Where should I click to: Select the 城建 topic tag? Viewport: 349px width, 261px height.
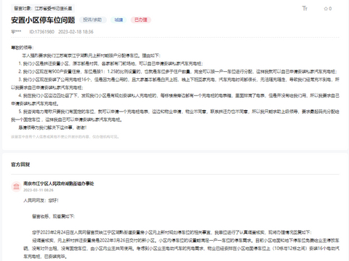click(119, 20)
